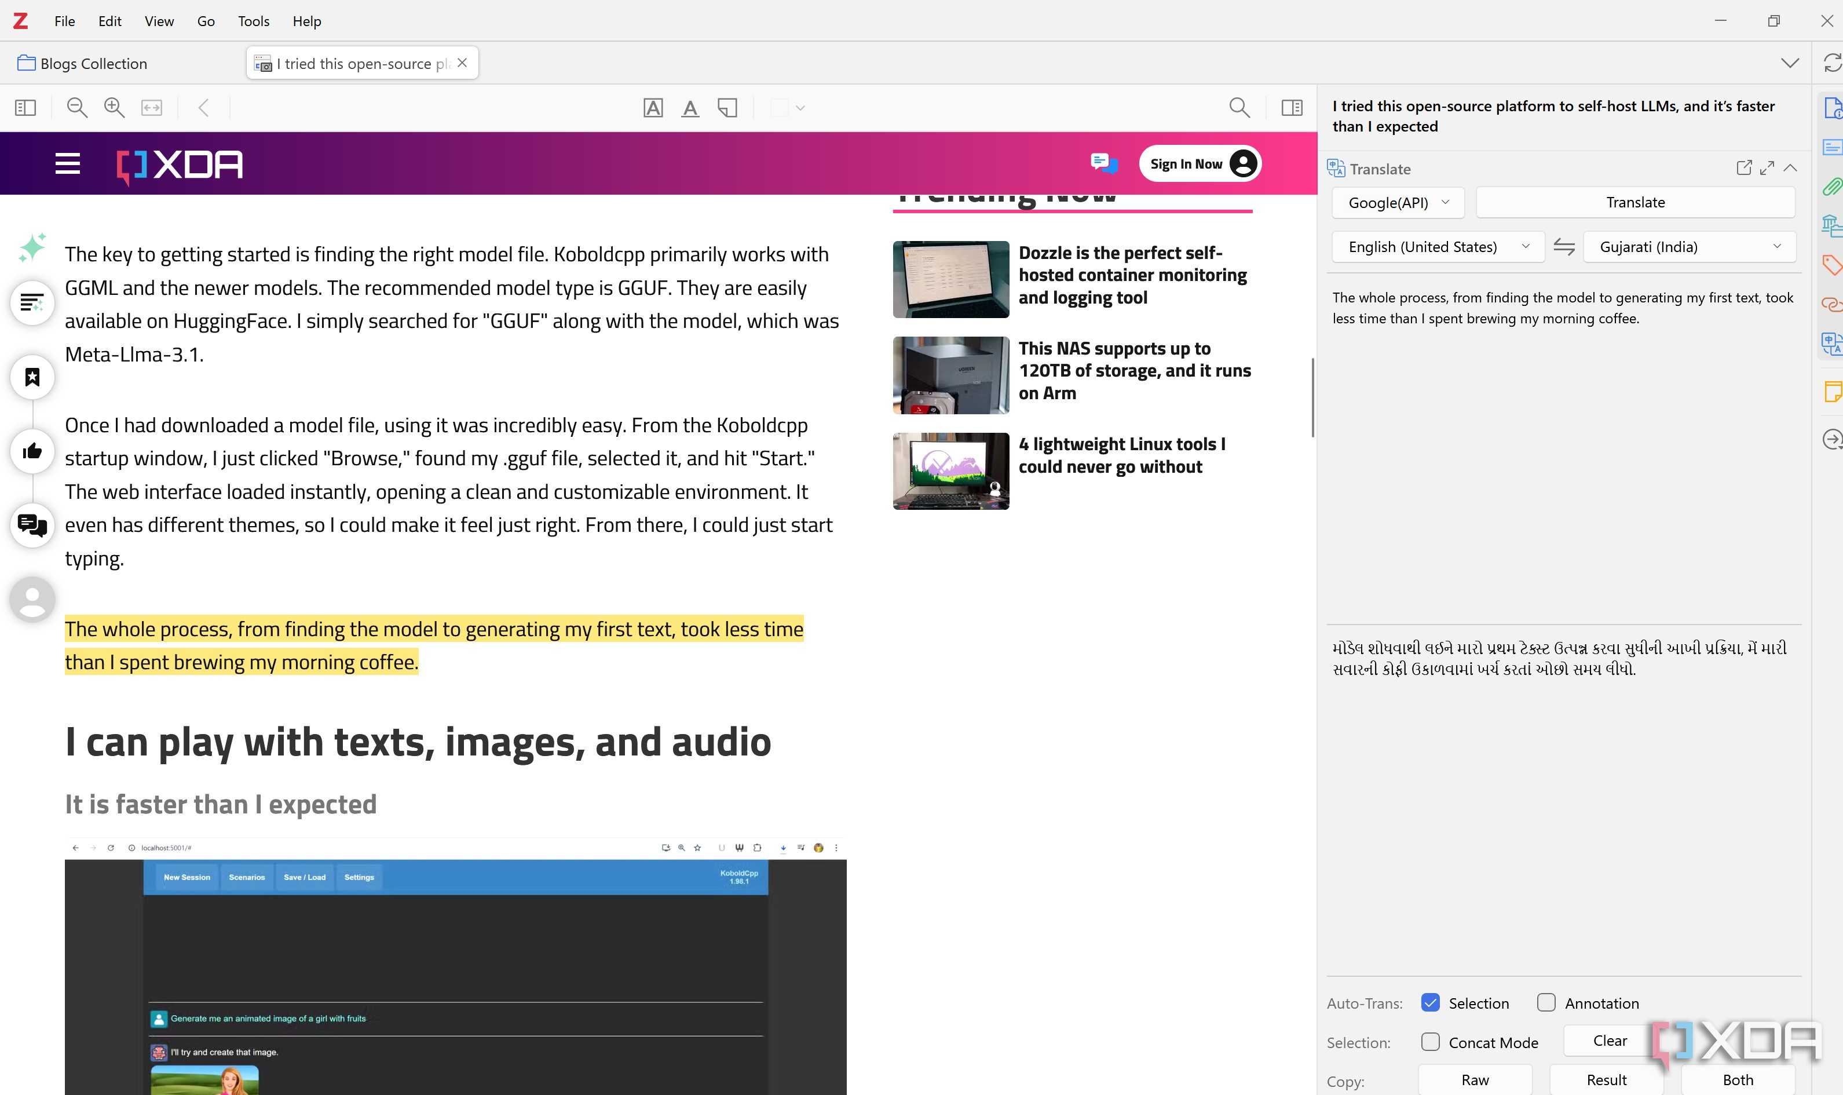Click the Translate button
1843x1095 pixels.
point(1635,202)
